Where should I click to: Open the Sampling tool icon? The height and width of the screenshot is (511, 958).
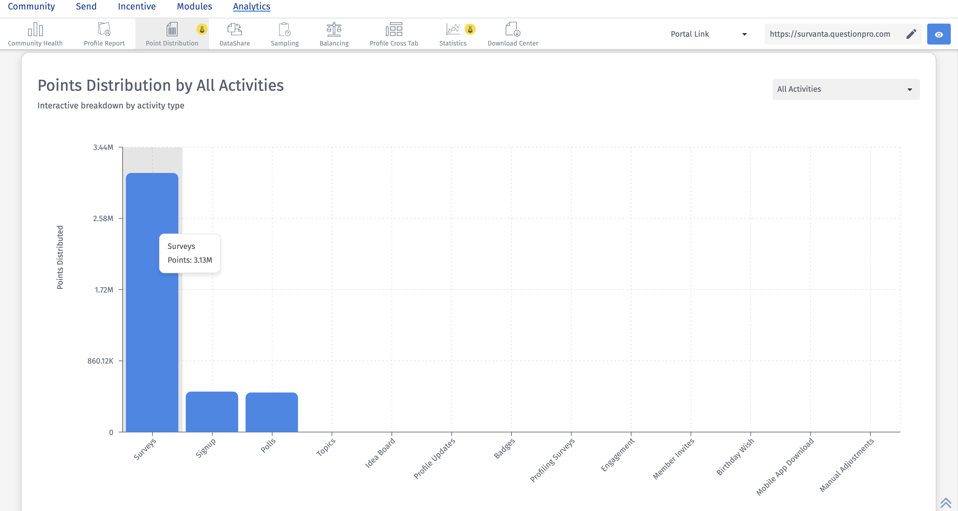(x=285, y=29)
